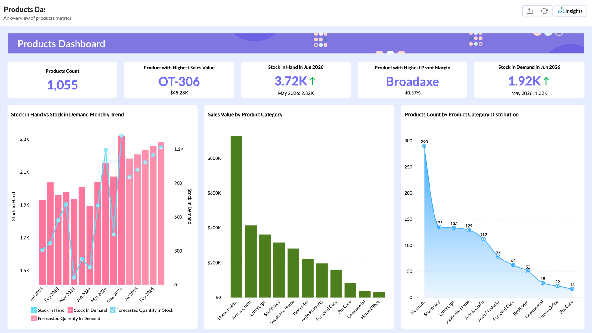Click the 50 Pesticides data point
The image size is (592, 333).
pos(528,271)
